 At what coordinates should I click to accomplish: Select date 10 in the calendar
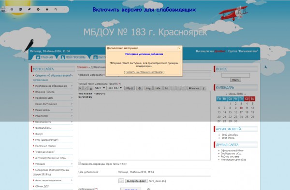click(241, 108)
